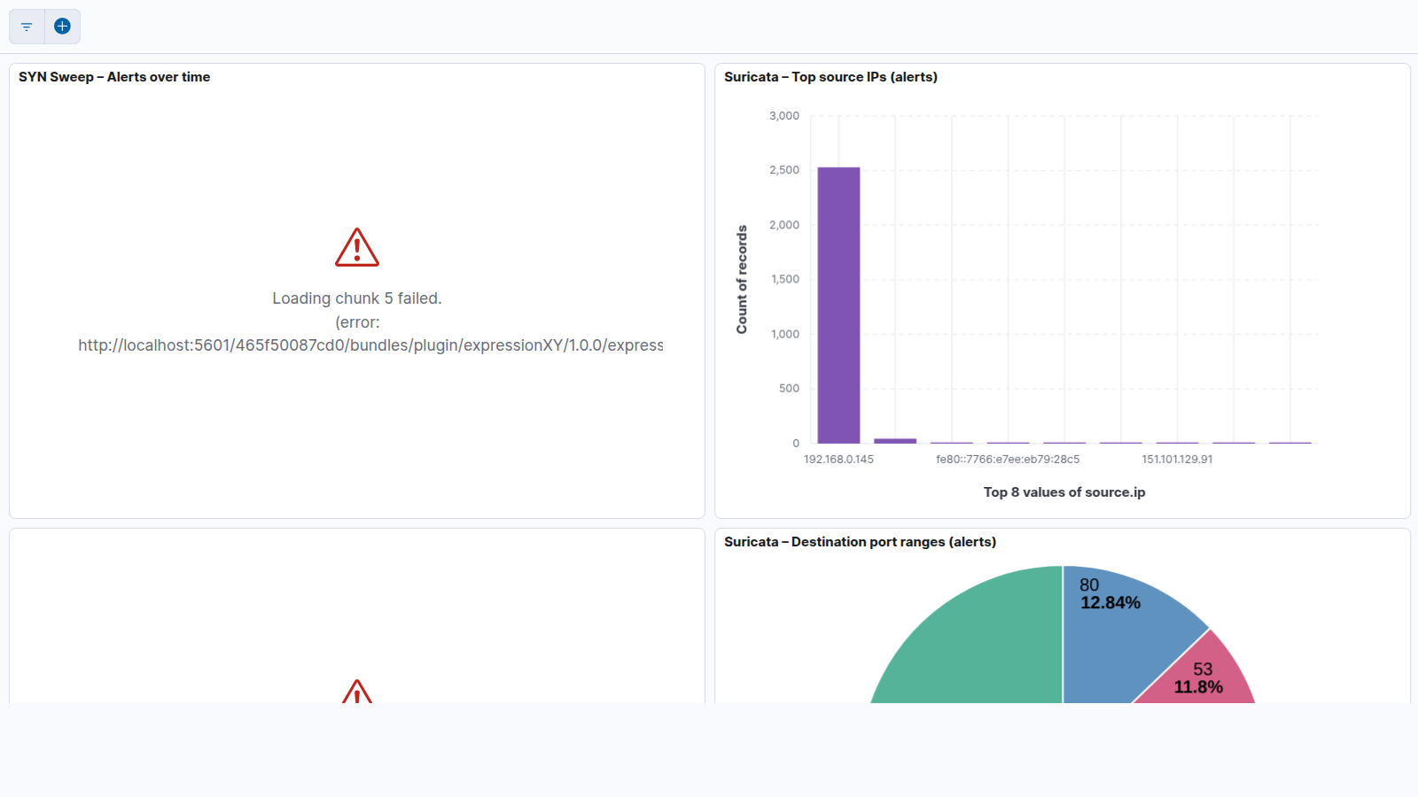
Task: Click the 1,500 y-axis tick label
Action: pos(785,279)
